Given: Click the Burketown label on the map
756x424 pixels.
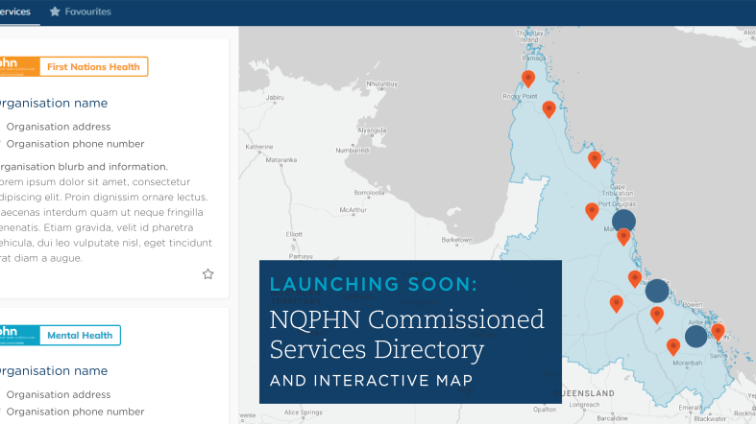Looking at the screenshot, I should (456, 240).
